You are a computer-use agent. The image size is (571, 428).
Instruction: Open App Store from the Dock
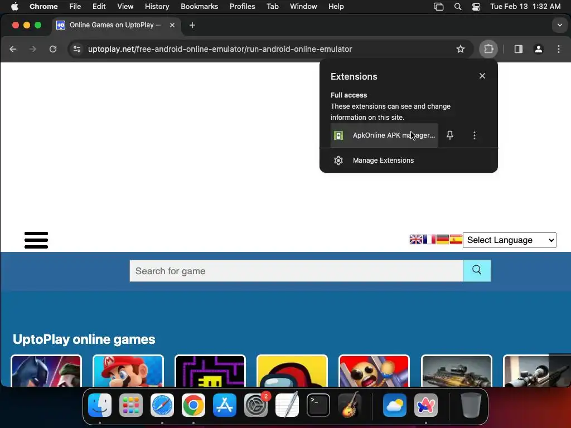[x=225, y=405]
